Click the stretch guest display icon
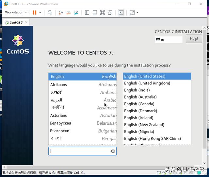 [x=132, y=12]
